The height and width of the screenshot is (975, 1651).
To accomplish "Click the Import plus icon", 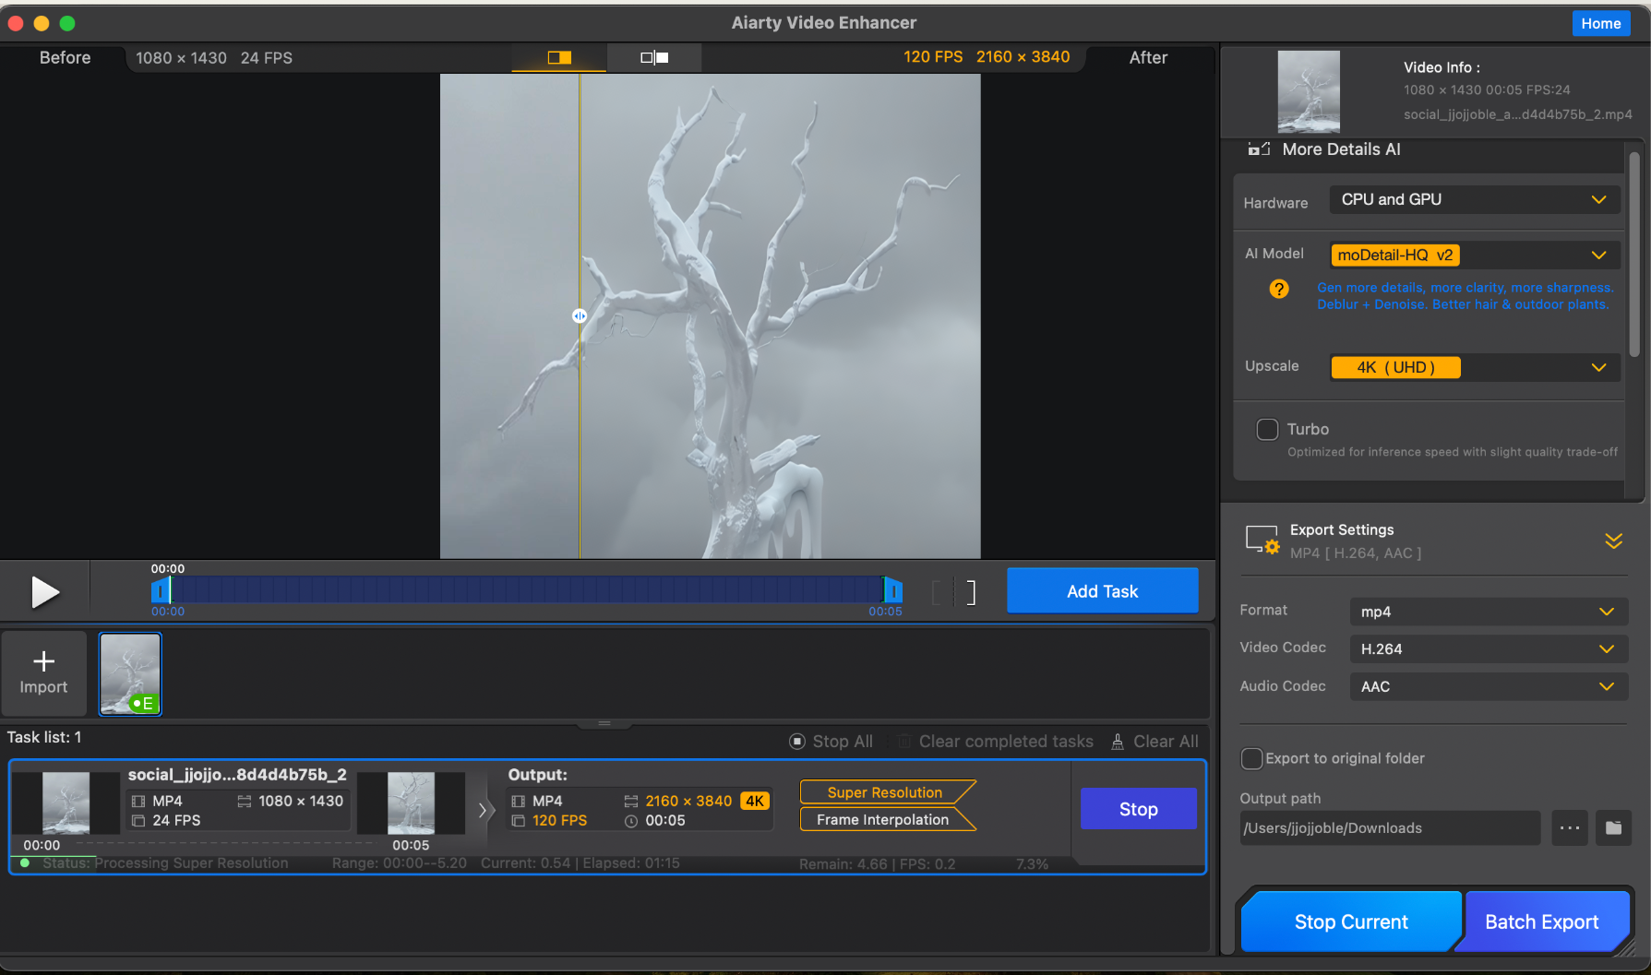I will tap(43, 661).
